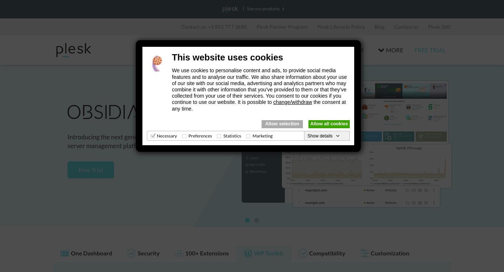Expand Show details in cookie dialog
The height and width of the screenshot is (272, 504).
tap(324, 136)
